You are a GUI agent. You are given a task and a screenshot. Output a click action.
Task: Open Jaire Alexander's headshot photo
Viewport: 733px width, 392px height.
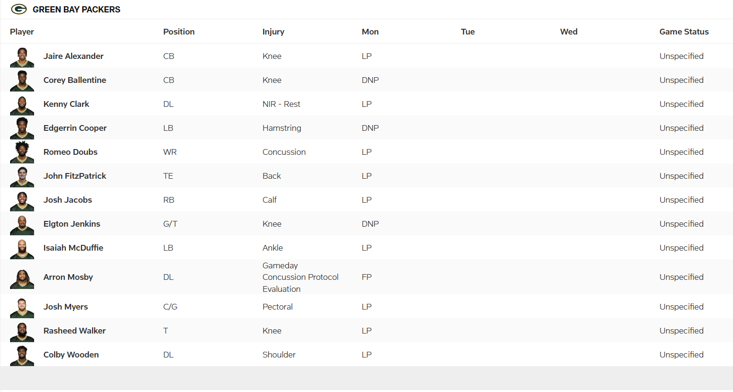22,57
